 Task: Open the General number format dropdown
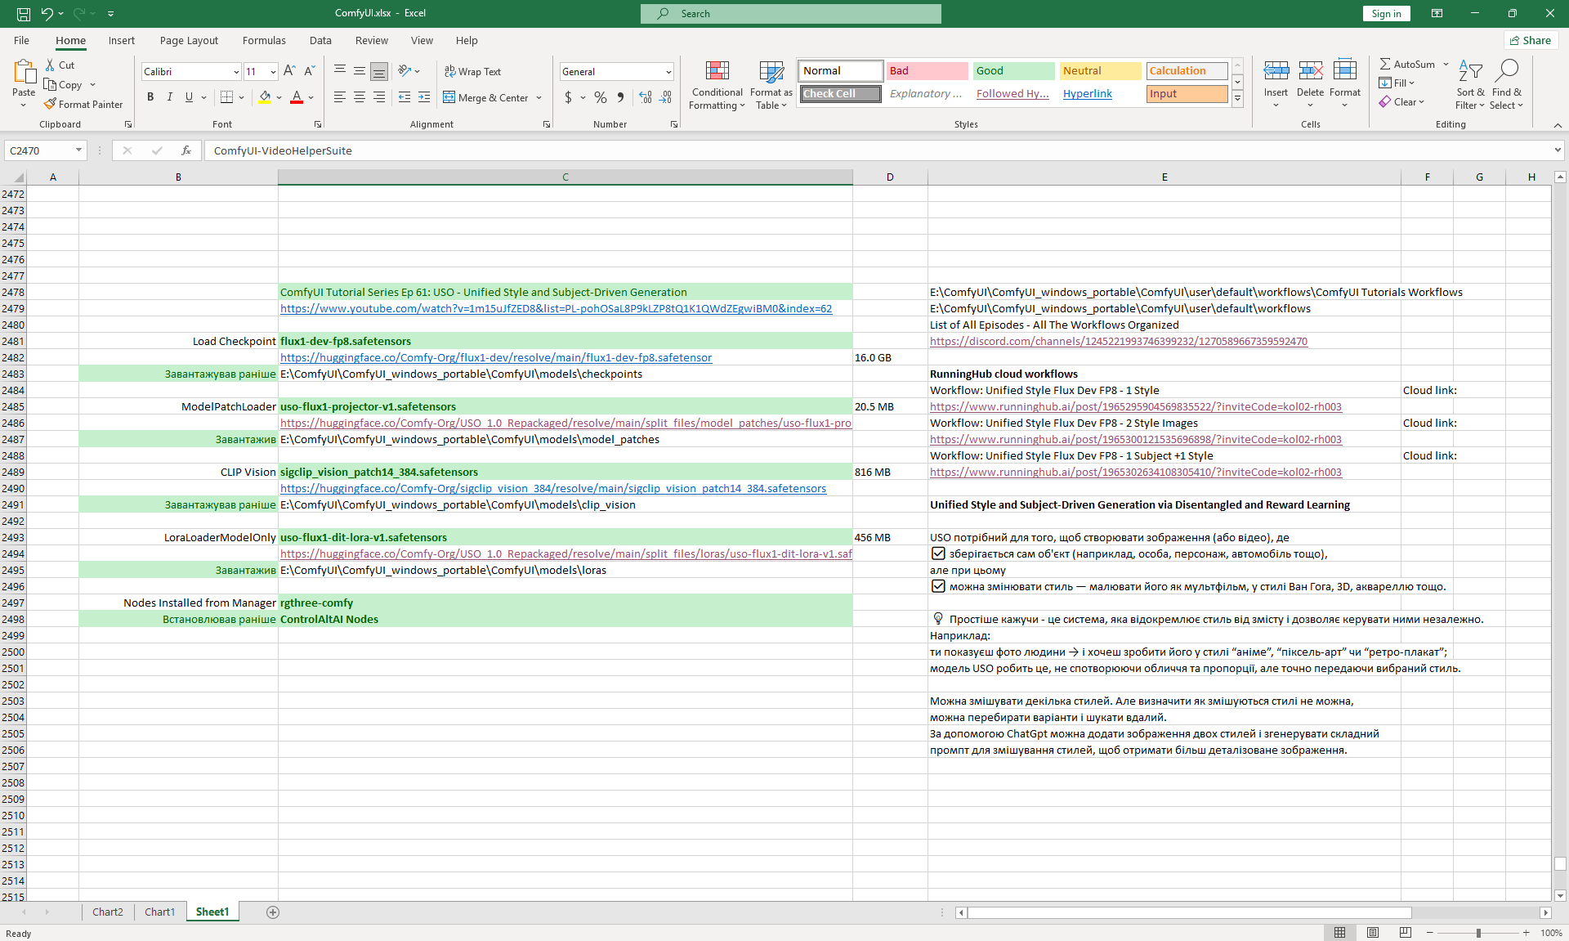[668, 72]
